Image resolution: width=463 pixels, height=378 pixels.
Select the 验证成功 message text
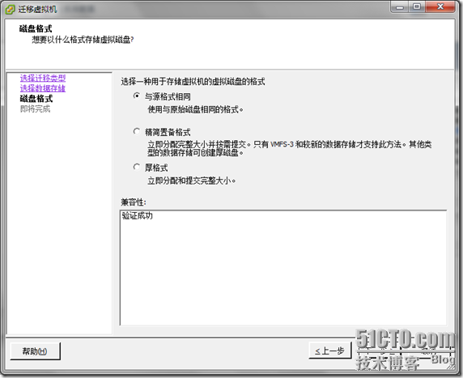pyautogui.click(x=138, y=216)
